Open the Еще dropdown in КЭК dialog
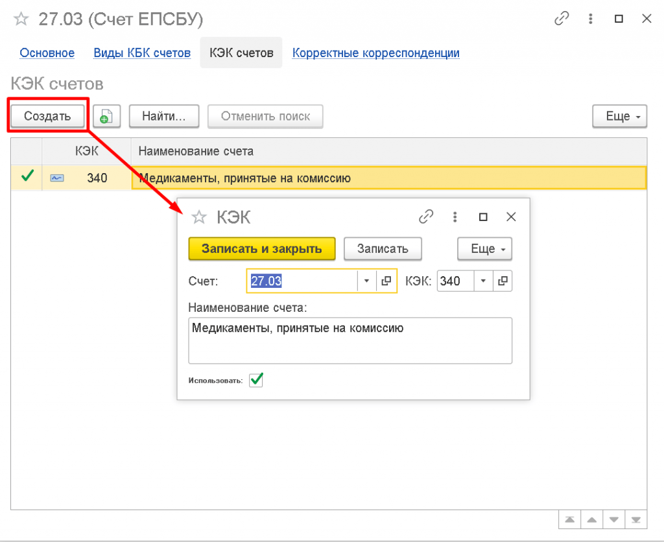 click(484, 248)
